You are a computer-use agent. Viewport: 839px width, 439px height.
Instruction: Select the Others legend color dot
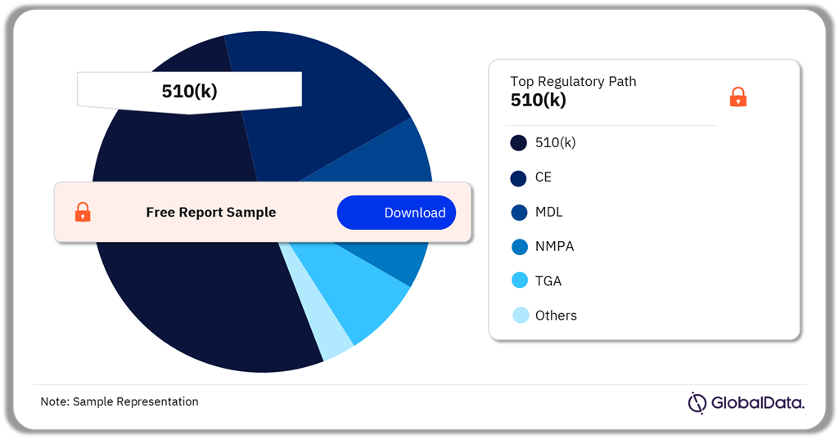(520, 315)
